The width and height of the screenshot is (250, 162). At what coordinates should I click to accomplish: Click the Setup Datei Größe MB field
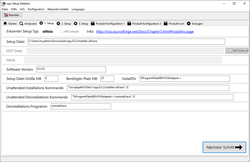pos(51,79)
